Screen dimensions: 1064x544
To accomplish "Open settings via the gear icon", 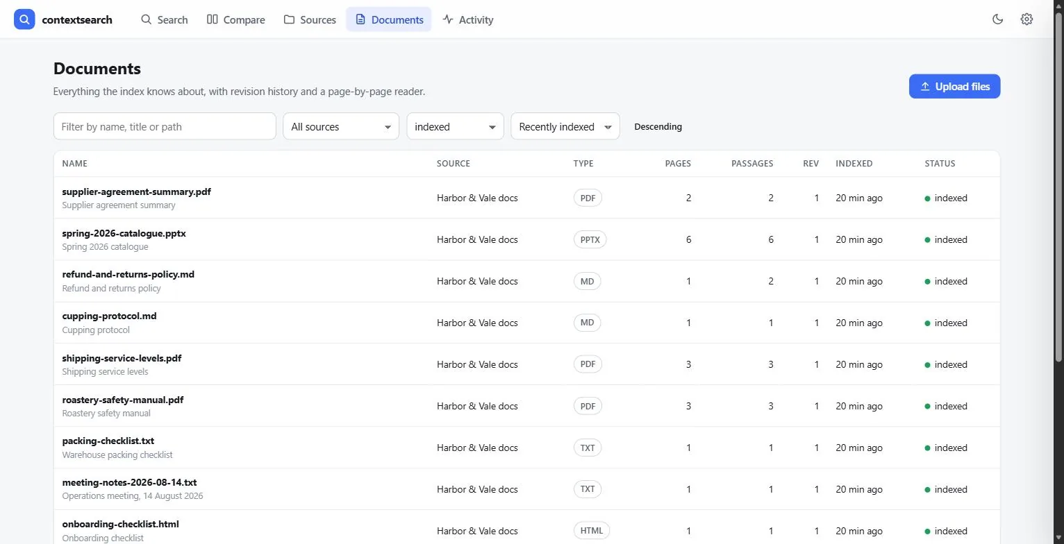I will tap(1026, 19).
